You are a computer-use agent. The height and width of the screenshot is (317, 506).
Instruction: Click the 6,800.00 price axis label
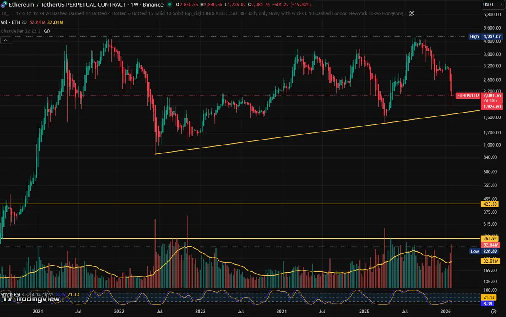(492, 14)
